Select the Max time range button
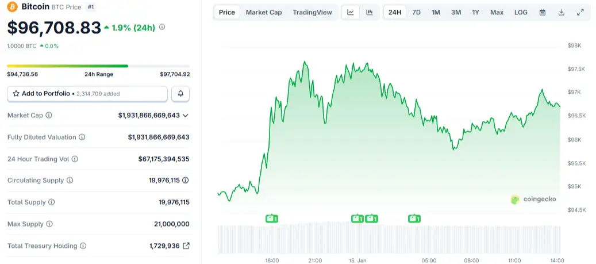The image size is (596, 264). [x=497, y=12]
